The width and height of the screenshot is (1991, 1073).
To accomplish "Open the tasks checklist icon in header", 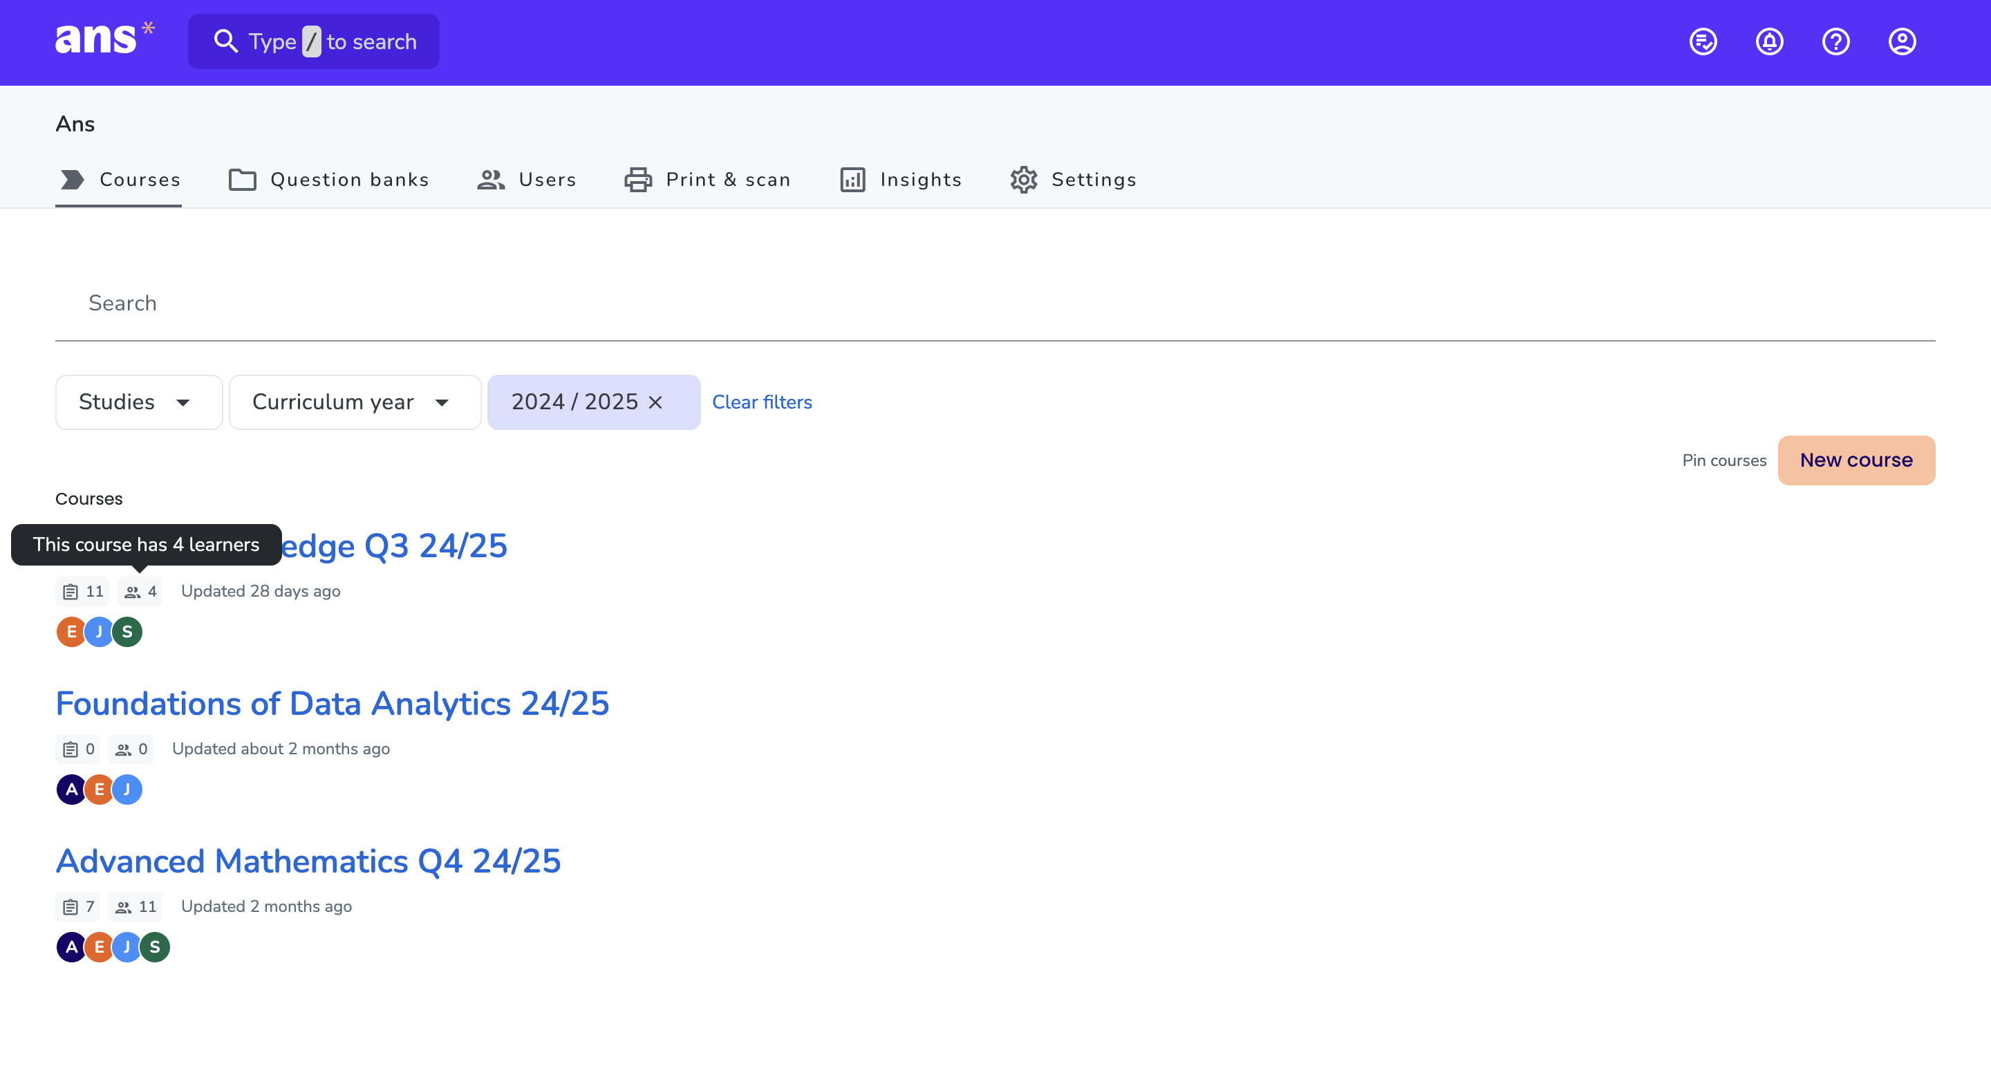I will [x=1703, y=41].
